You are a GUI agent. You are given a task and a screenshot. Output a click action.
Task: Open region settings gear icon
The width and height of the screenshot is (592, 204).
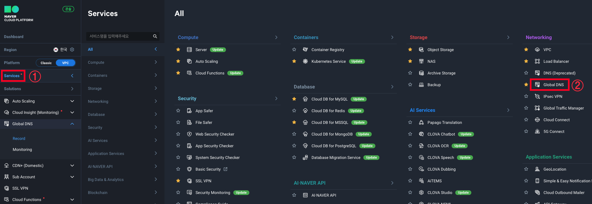tap(72, 49)
